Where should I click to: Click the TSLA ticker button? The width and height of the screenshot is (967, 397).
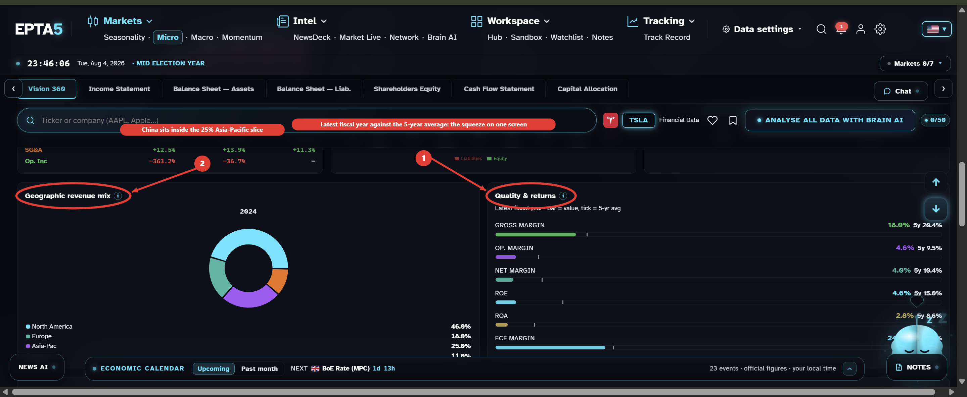pos(638,120)
